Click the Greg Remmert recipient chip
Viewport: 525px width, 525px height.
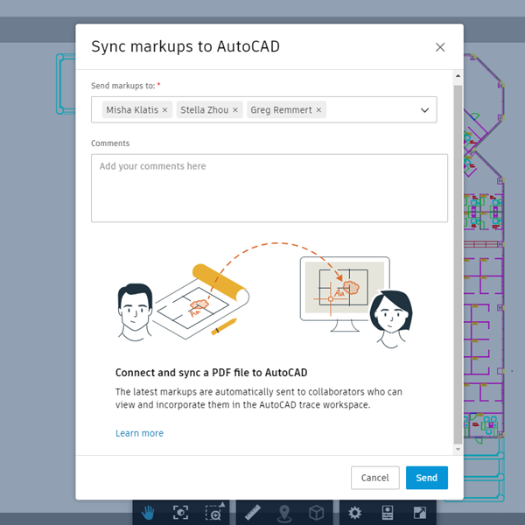[286, 110]
